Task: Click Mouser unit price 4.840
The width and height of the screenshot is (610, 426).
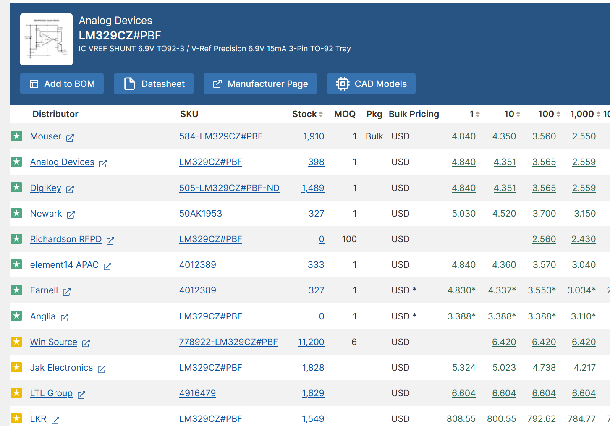Action: coord(463,136)
